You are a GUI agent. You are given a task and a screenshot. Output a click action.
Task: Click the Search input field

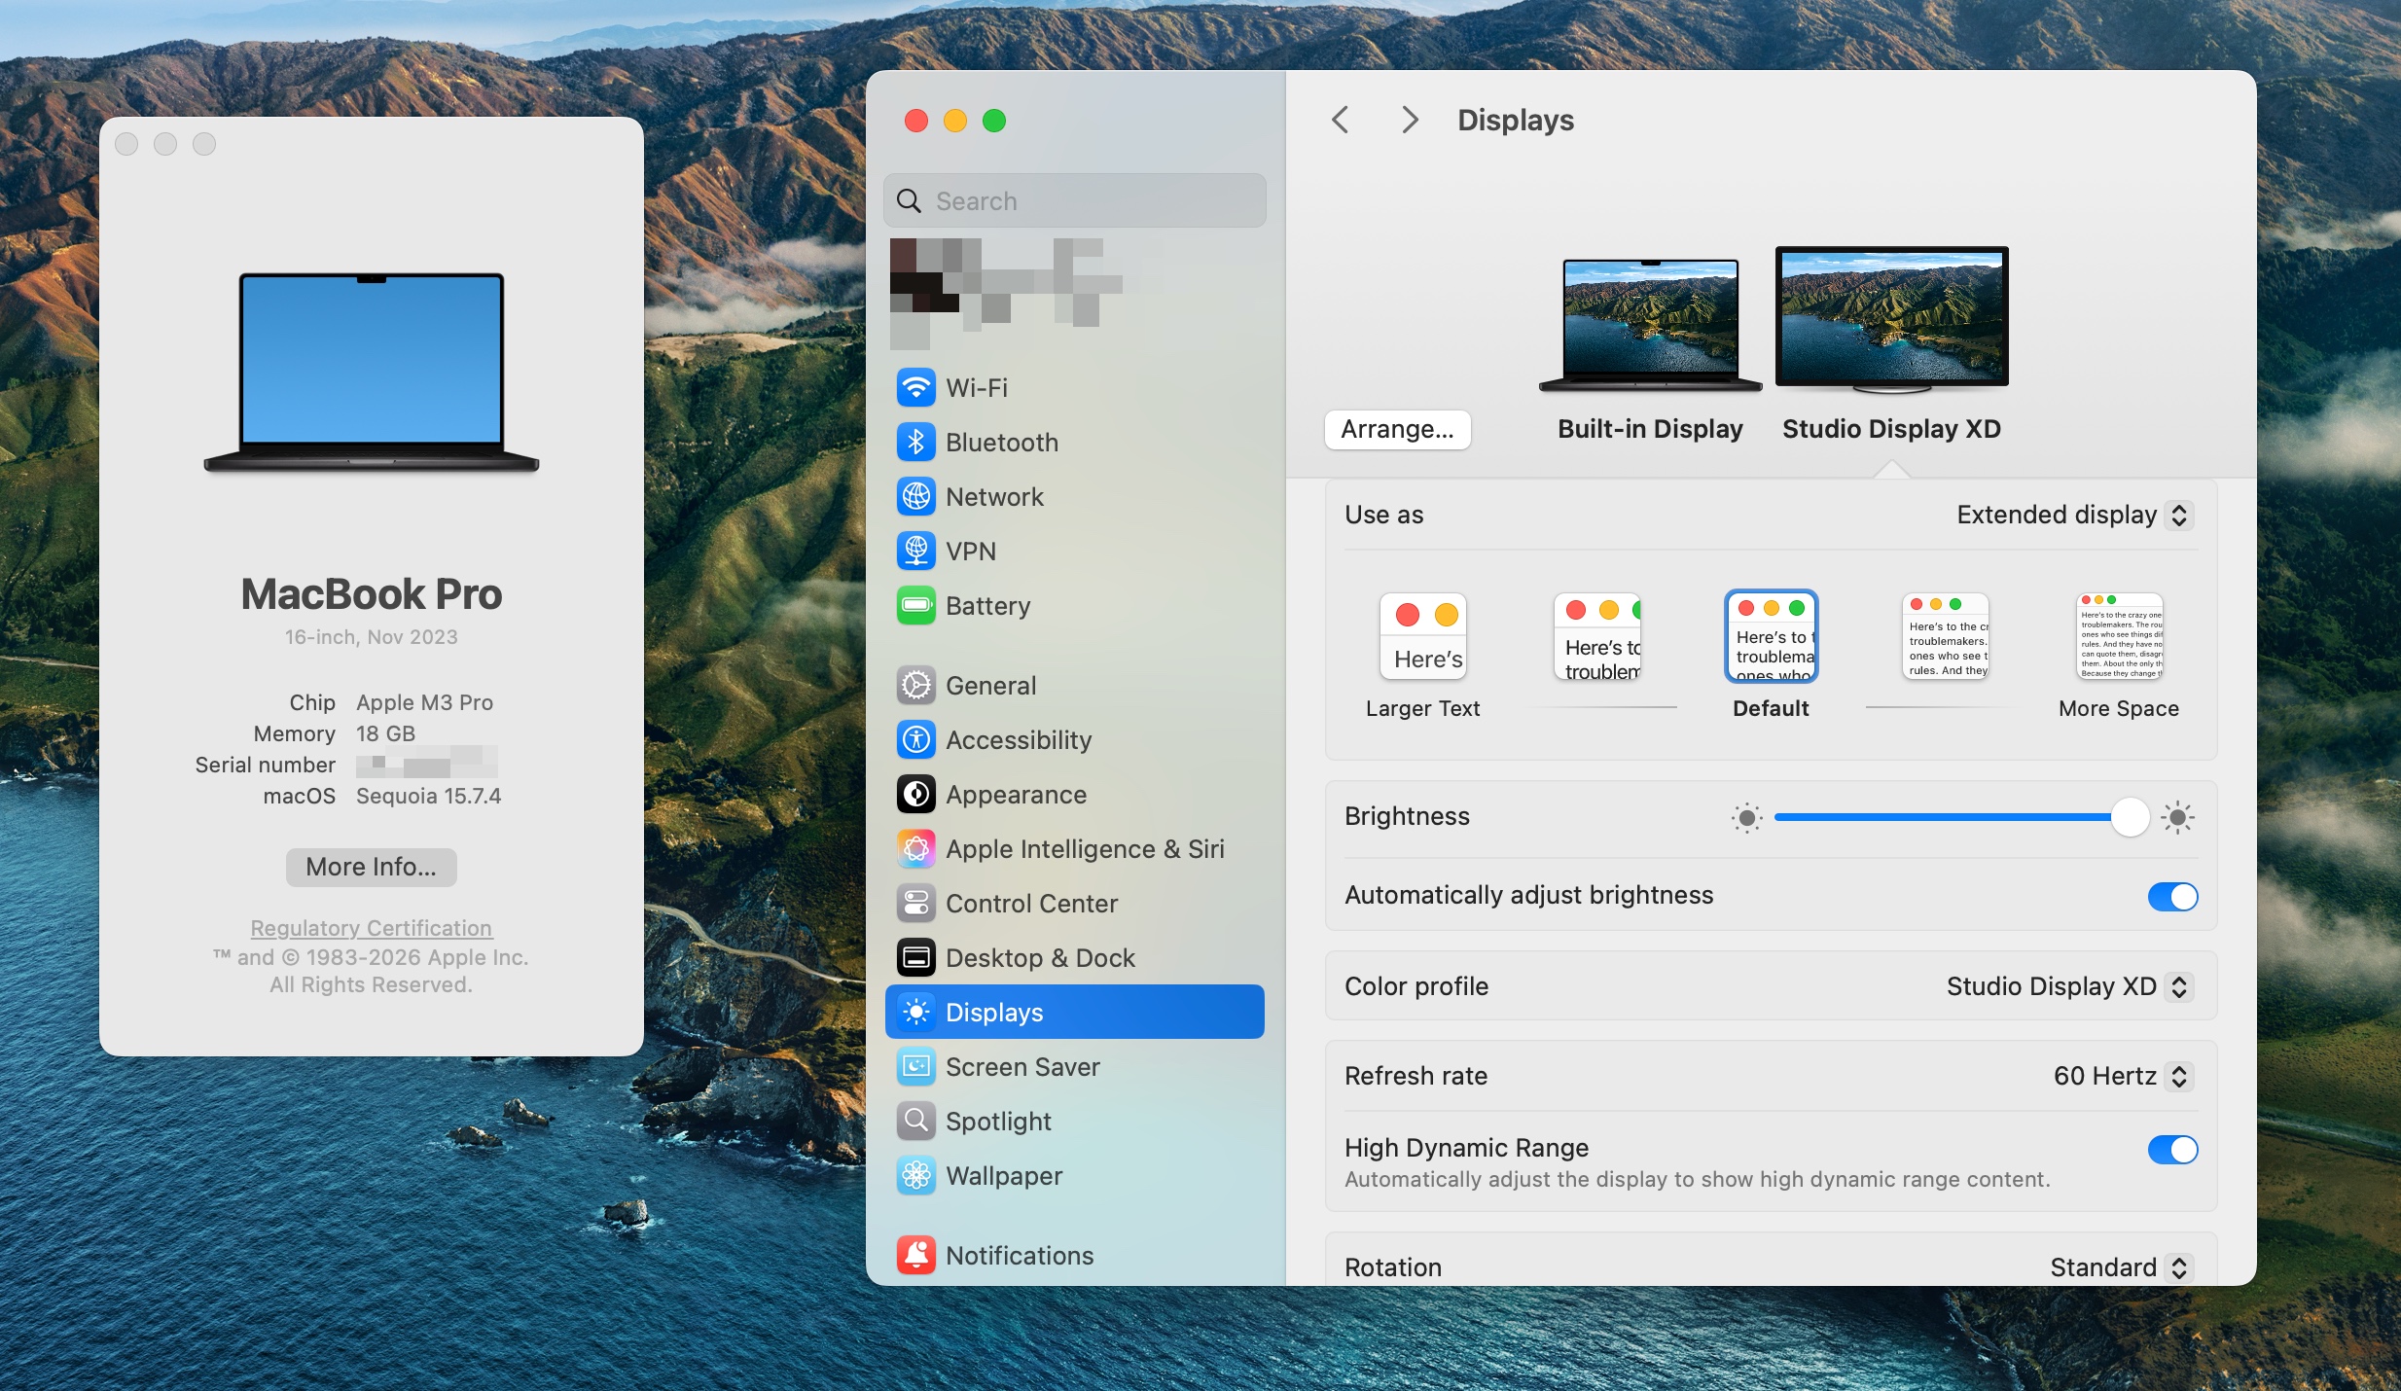pyautogui.click(x=1074, y=201)
